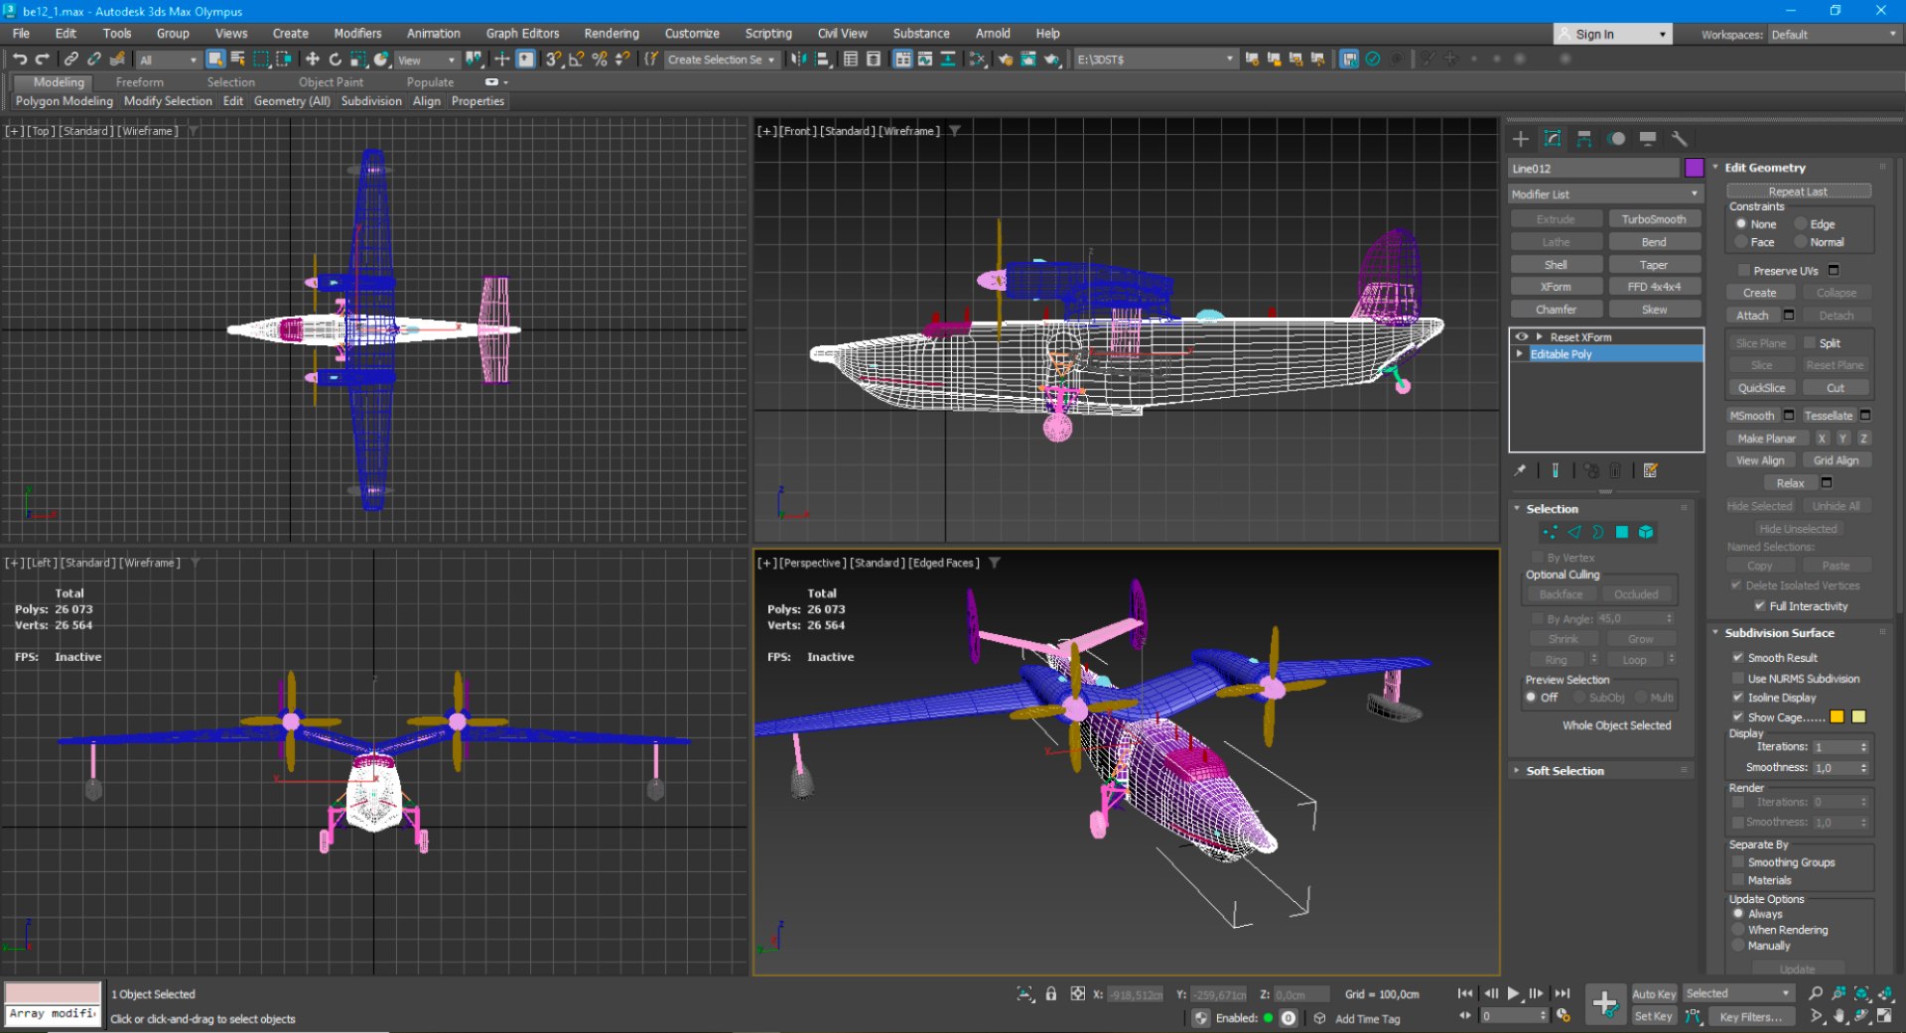Toggle the selection lock padlock icon
The image size is (1906, 1033).
[x=1051, y=993]
